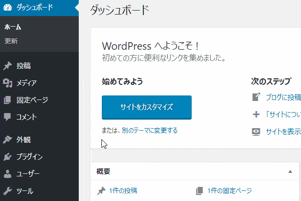
Task: Click the plus icon beside 「サイトについて
Action: click(x=256, y=115)
